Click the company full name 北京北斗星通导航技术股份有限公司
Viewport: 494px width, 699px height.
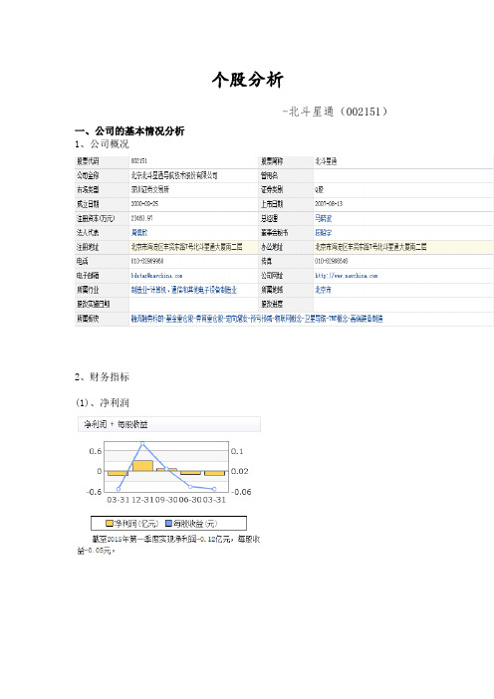coord(174,175)
